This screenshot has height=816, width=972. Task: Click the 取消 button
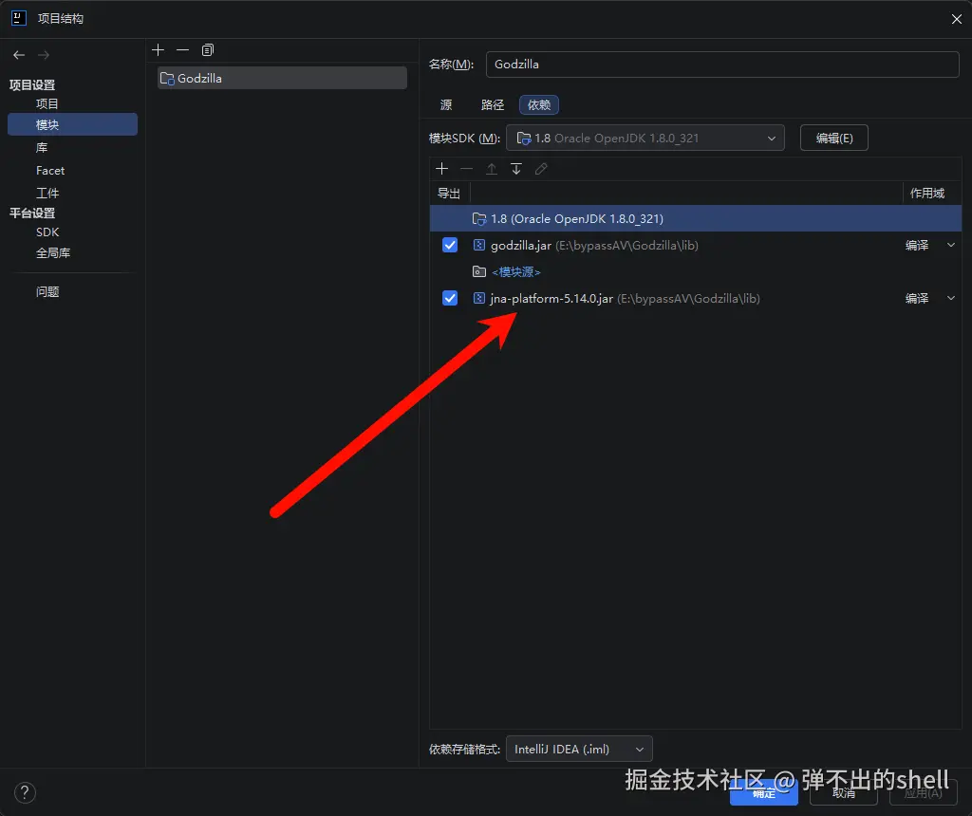click(x=844, y=793)
